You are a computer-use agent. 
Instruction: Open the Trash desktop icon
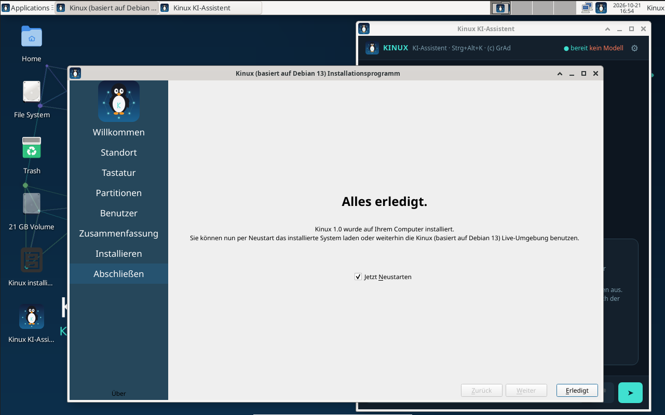32,148
